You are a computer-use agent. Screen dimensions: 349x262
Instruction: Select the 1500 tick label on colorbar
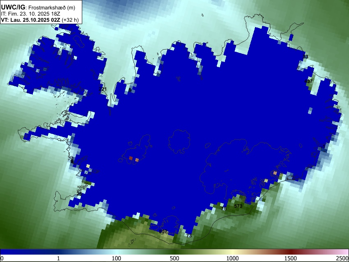pyautogui.click(x=291, y=258)
